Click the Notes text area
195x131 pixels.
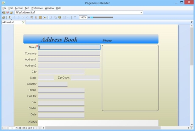(98, 123)
